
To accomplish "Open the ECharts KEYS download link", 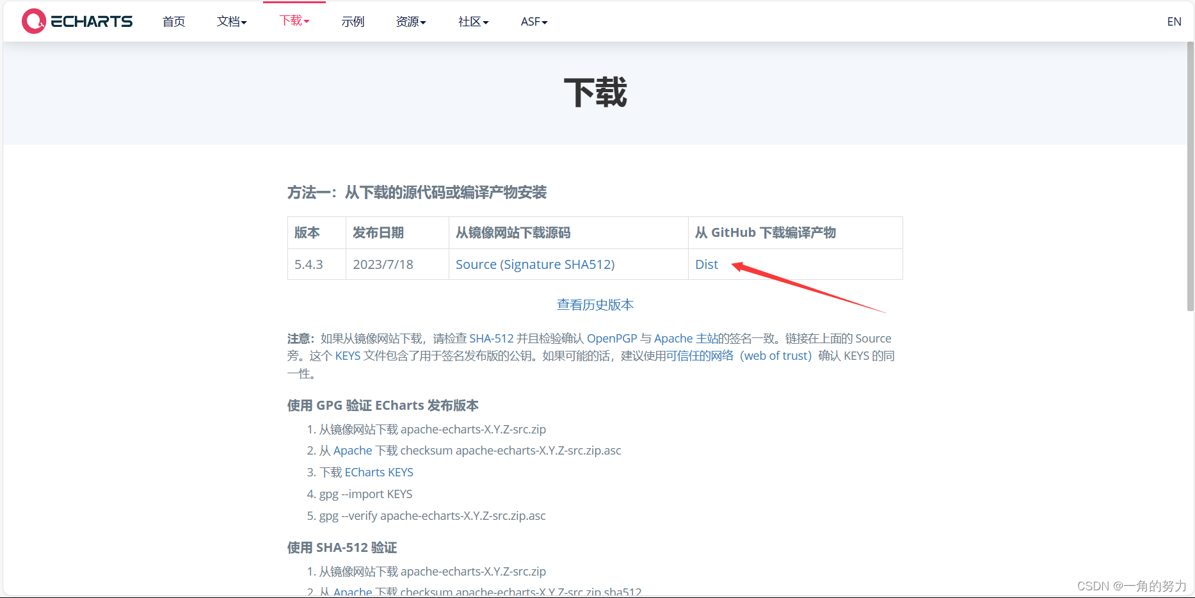I will coord(379,472).
